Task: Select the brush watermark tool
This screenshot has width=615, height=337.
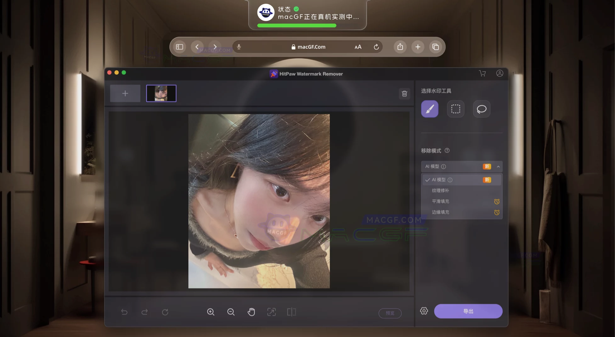Action: (430, 109)
